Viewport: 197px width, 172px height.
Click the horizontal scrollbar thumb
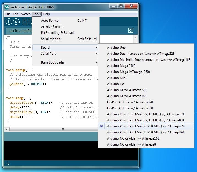54,129
